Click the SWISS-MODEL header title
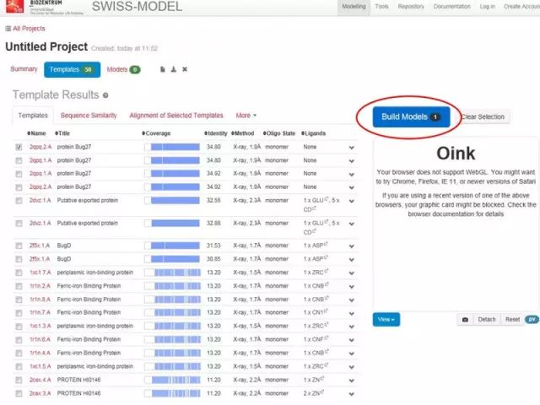Image resolution: width=540 pixels, height=405 pixels. (x=137, y=7)
